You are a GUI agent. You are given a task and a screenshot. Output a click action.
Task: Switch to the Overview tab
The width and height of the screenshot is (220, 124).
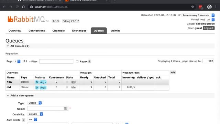(x=15, y=31)
